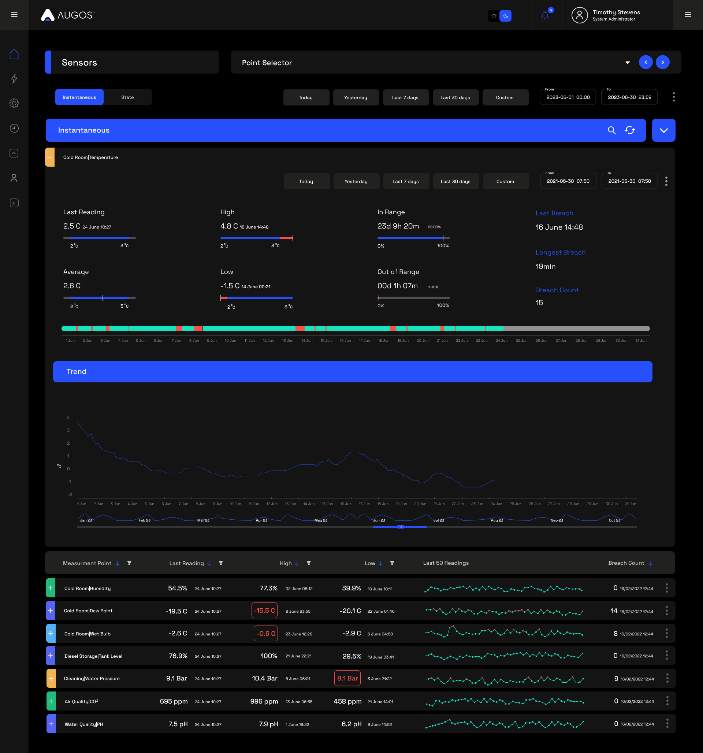Open the settings gear in sidebar
This screenshot has height=753, width=703.
(14, 103)
